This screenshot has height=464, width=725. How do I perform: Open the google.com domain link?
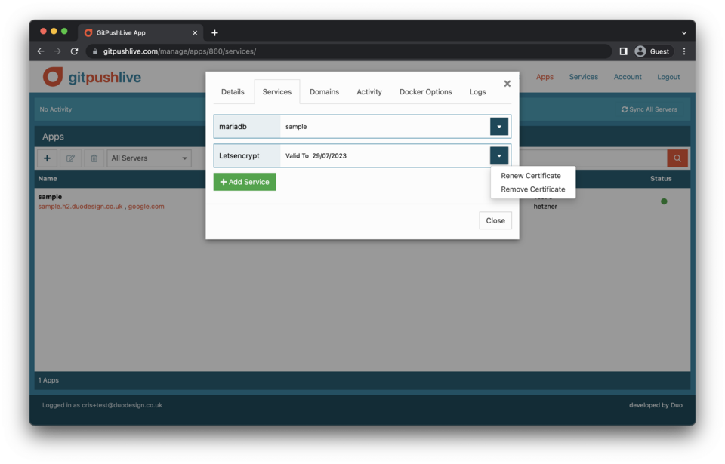(146, 207)
